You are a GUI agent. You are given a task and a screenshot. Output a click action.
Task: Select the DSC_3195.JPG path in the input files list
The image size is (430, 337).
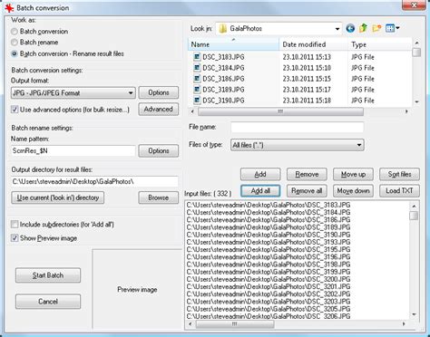(269, 249)
